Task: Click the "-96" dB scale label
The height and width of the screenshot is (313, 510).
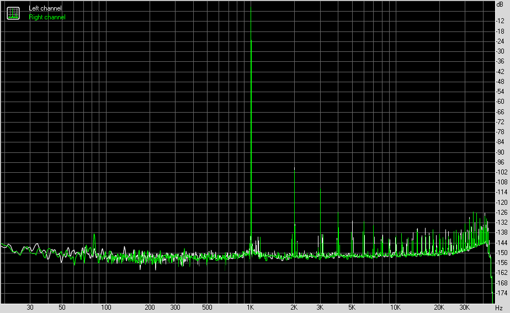Action: coord(500,162)
